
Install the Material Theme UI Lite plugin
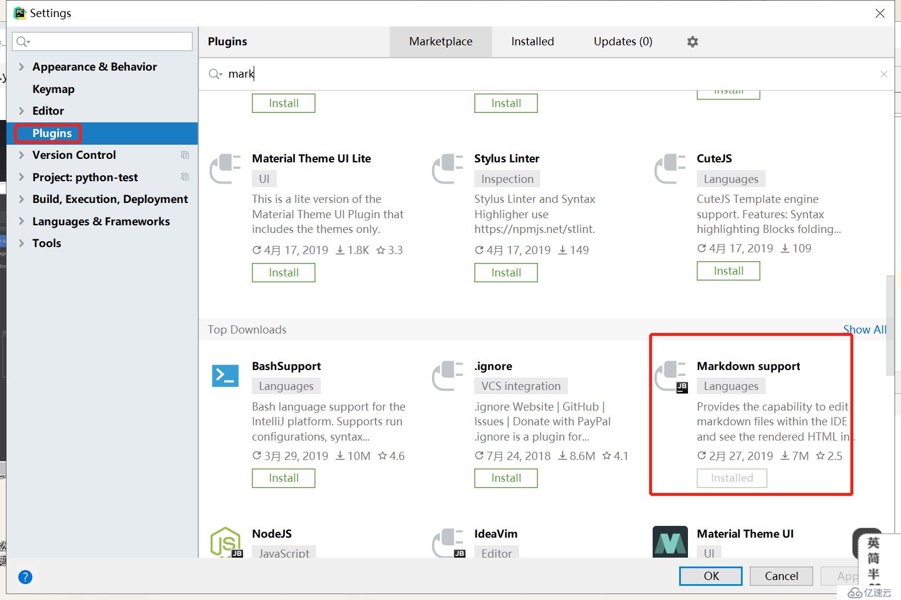[x=284, y=272]
